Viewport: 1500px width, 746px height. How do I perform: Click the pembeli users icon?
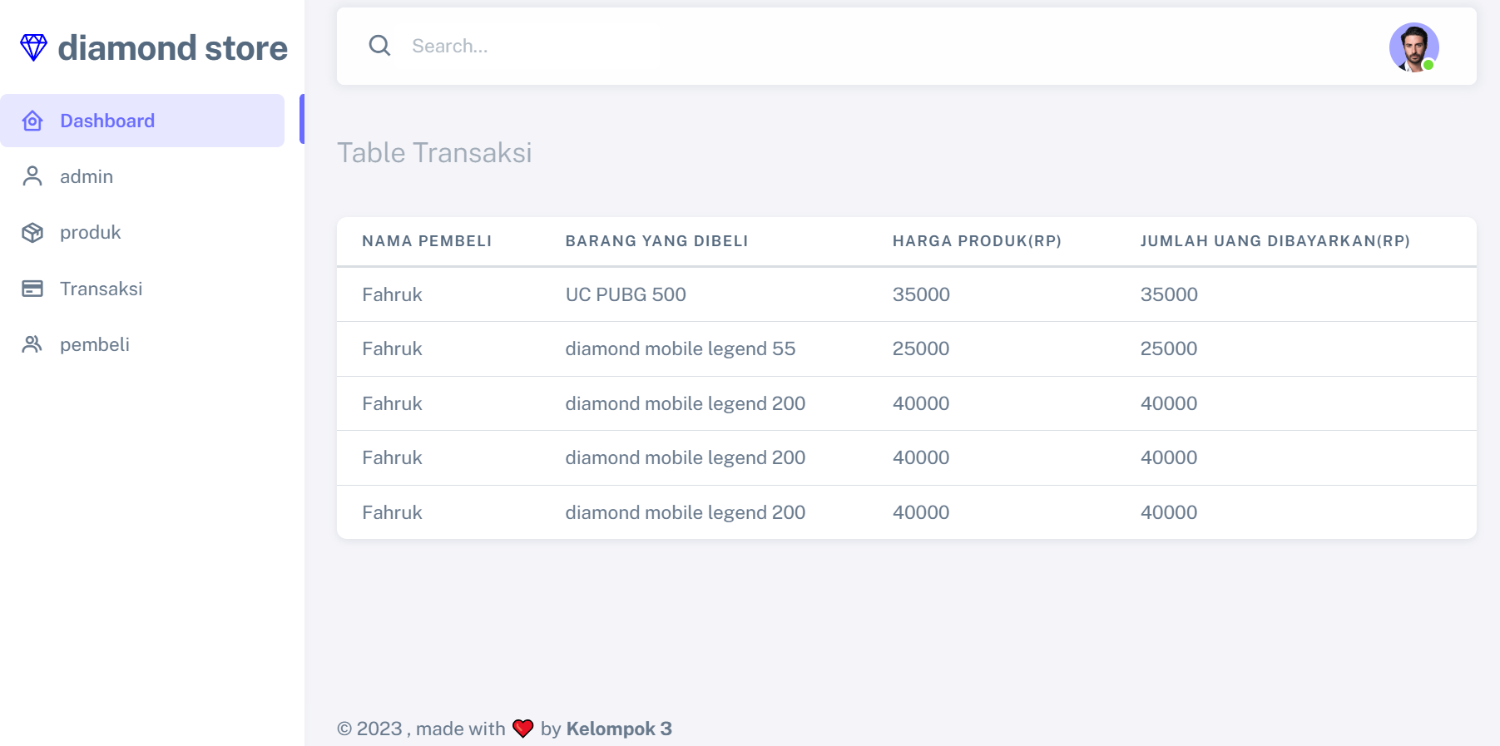pyautogui.click(x=32, y=344)
